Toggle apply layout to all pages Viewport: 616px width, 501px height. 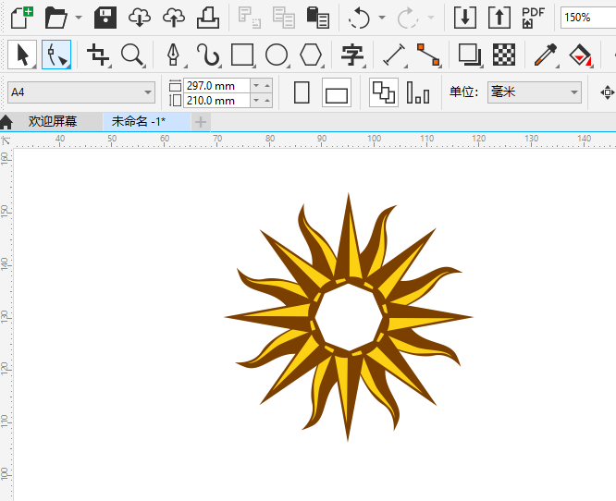click(x=384, y=92)
